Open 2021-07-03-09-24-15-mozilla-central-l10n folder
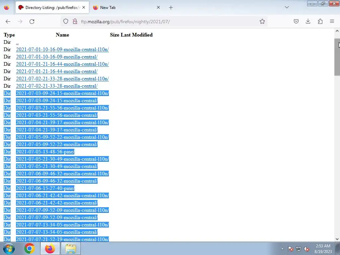This screenshot has width=340, height=255. point(62,93)
